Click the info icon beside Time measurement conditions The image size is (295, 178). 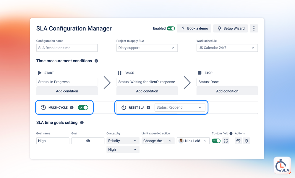(96, 61)
